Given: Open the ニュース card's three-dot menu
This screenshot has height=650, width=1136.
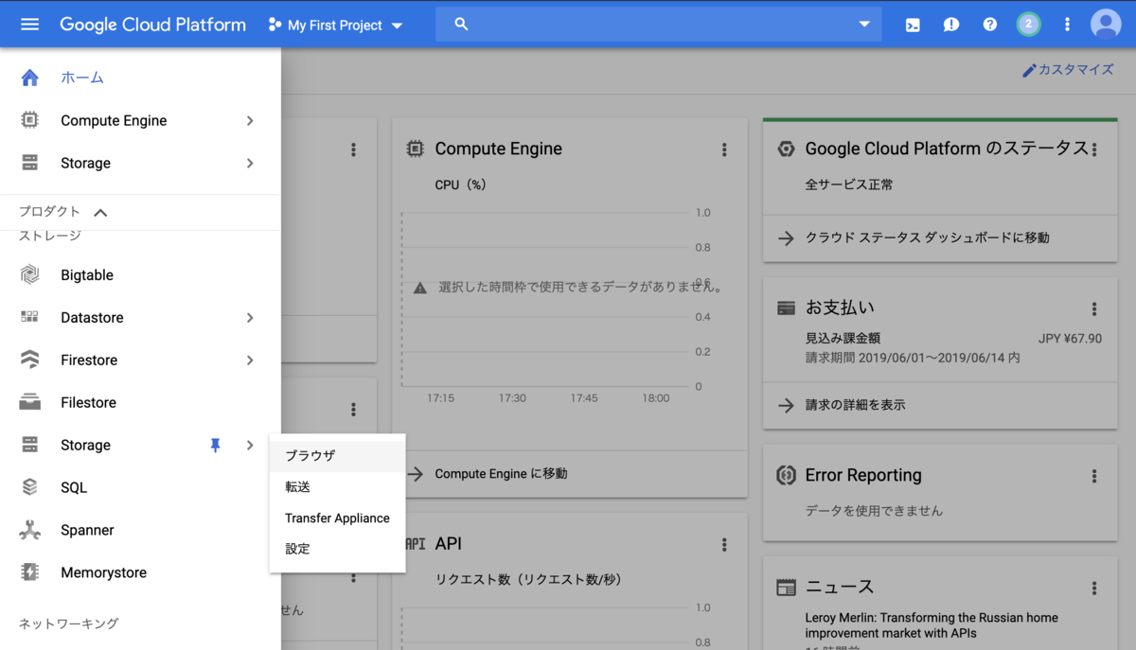Looking at the screenshot, I should tap(1094, 588).
